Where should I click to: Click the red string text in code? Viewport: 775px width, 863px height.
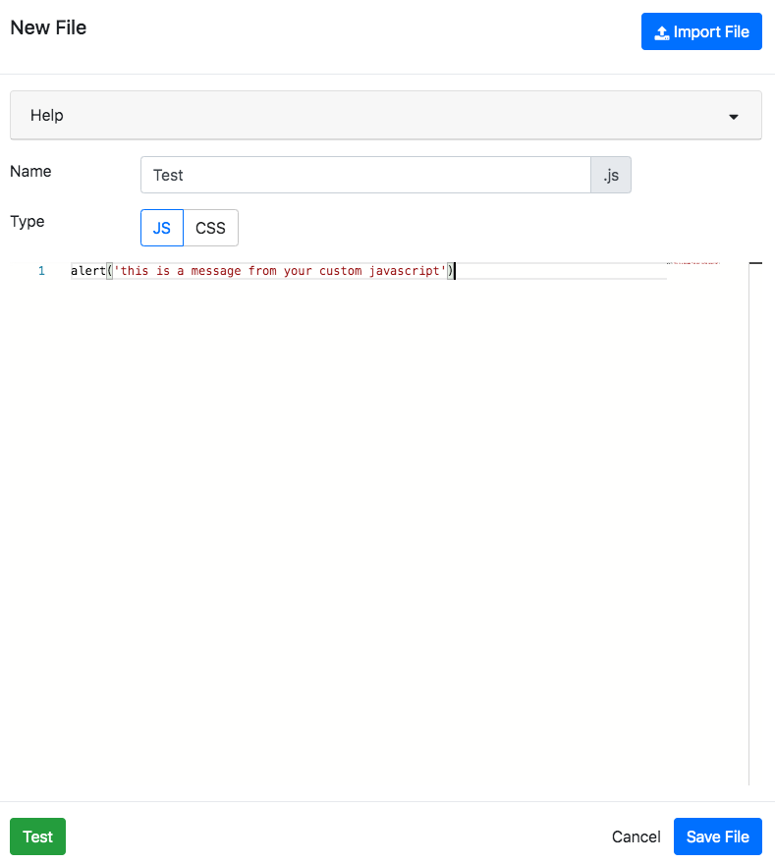pyautogui.click(x=280, y=271)
